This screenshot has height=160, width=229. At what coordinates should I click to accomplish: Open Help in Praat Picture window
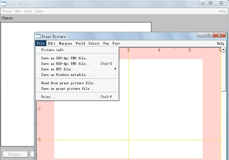220,44
